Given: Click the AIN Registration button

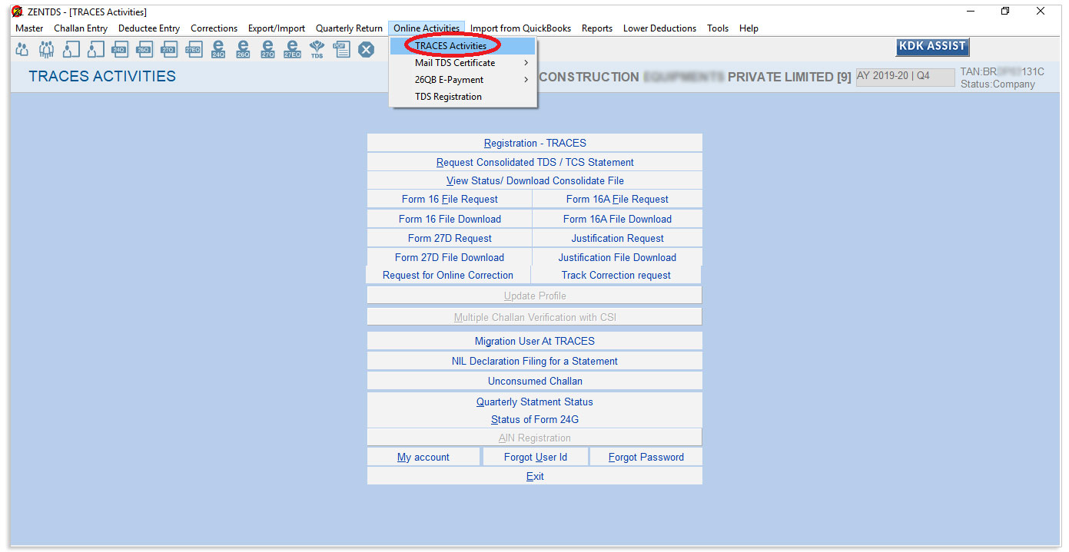Looking at the screenshot, I should click(535, 438).
